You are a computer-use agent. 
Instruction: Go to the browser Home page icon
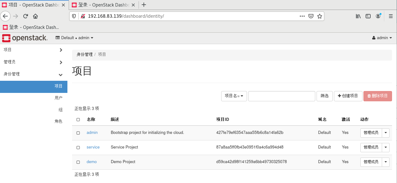point(35,16)
